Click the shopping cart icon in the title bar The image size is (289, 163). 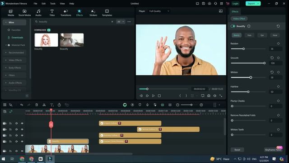click(228, 4)
